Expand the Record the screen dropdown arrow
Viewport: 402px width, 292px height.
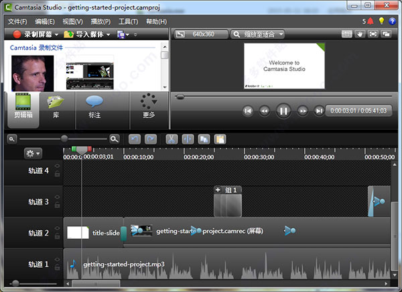coord(56,34)
